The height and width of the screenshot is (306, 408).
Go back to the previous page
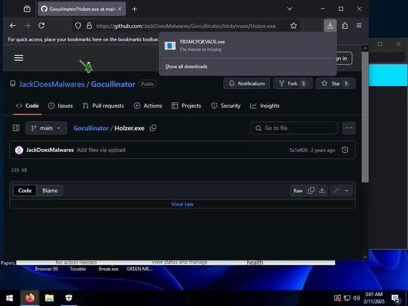13,25
